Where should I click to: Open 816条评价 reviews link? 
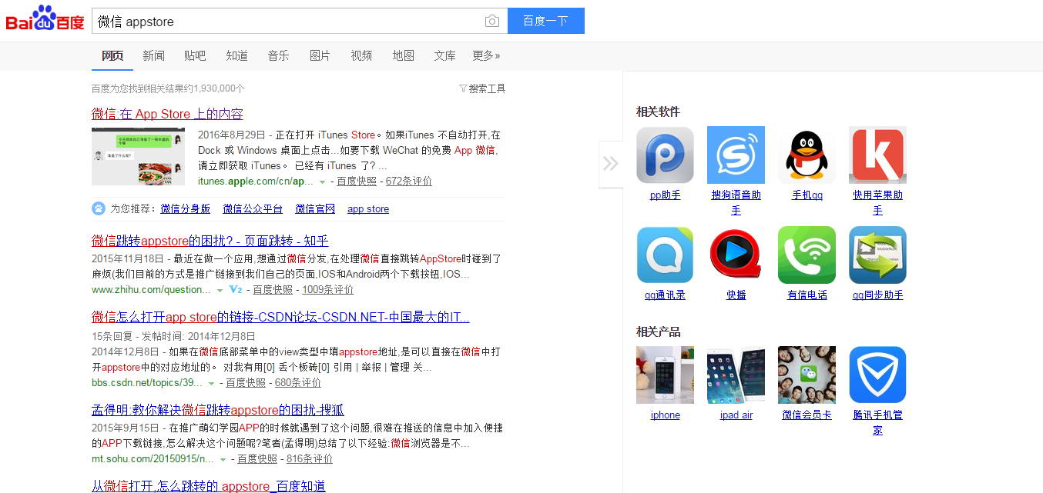[310, 459]
